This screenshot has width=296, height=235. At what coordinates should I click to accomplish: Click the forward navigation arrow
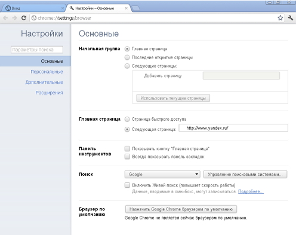14,18
